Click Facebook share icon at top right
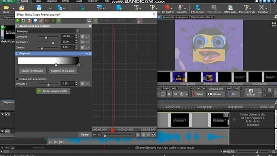Screen dimensions: 277x156 click(261, 1)
